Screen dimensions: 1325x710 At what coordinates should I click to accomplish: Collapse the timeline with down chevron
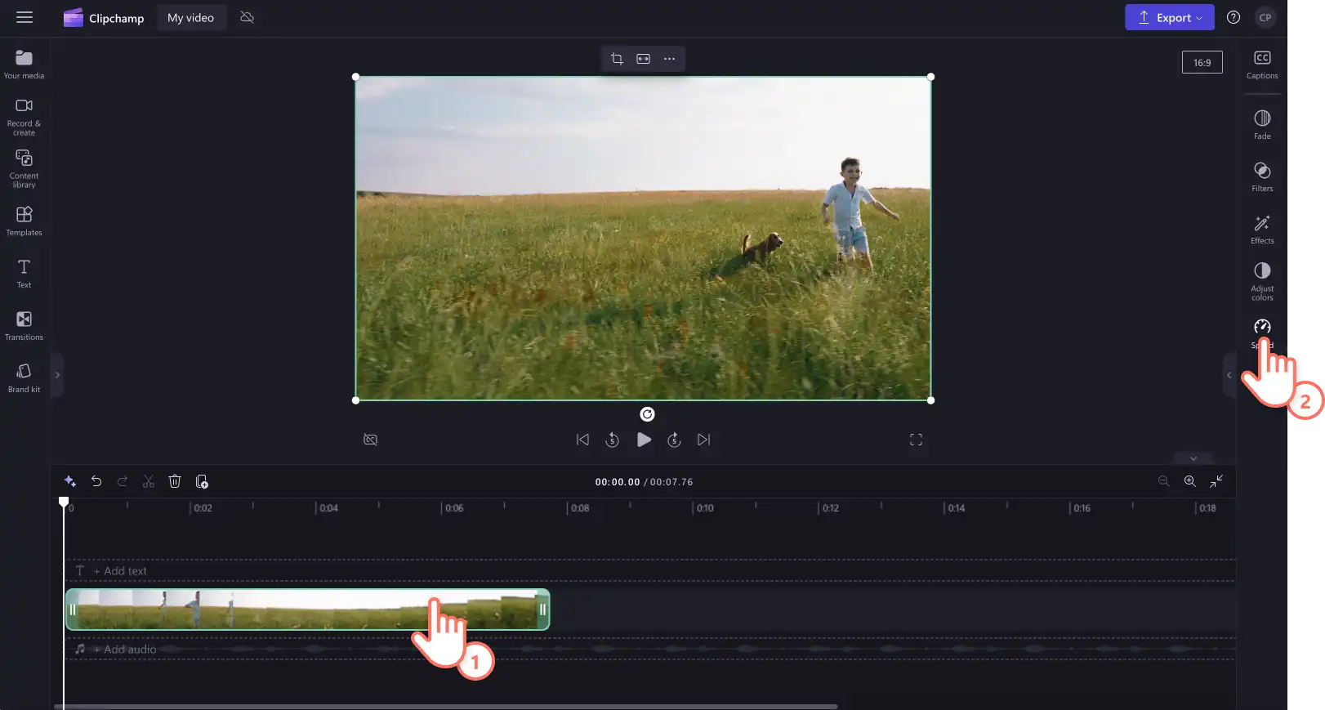1193,458
